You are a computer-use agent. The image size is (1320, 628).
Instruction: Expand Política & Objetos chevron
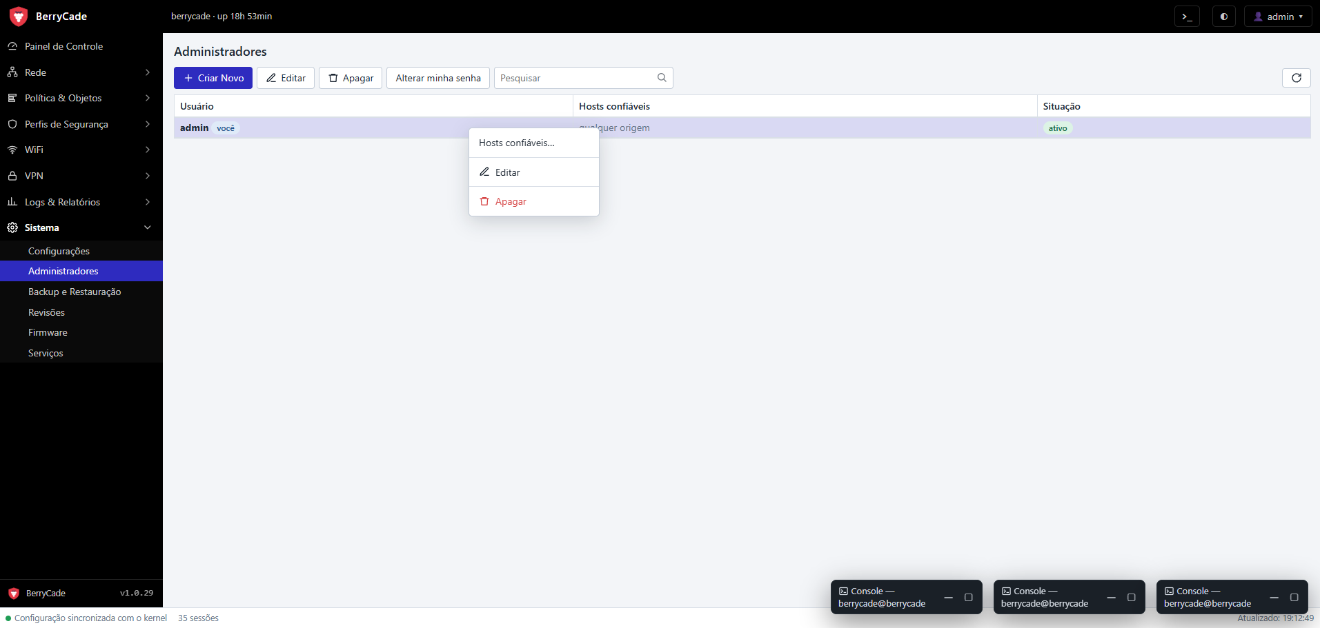coord(148,98)
